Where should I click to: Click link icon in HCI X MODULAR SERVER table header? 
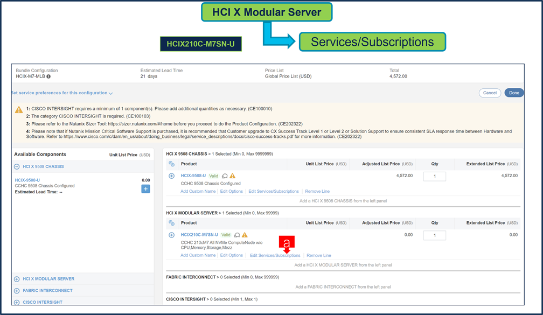171,223
